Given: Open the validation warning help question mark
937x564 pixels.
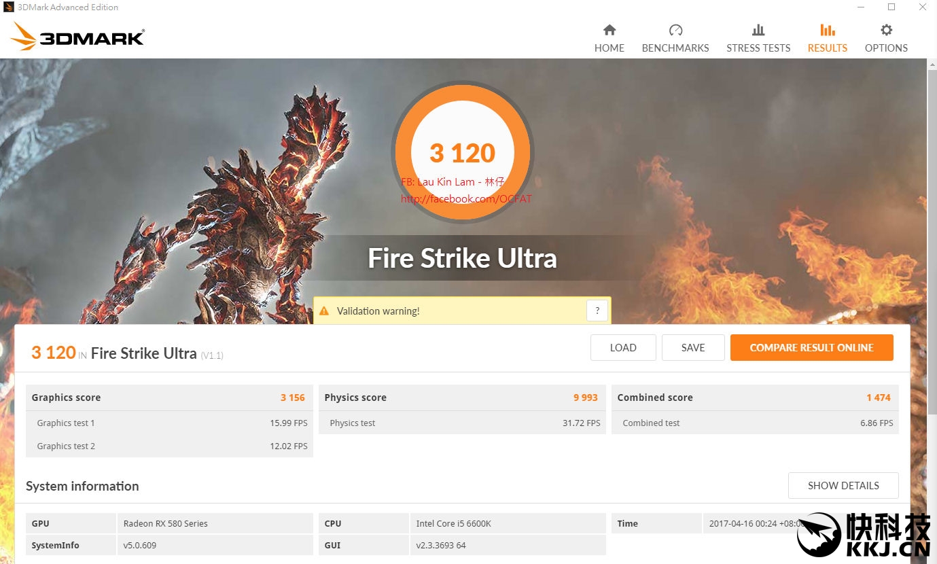Looking at the screenshot, I should pos(597,311).
